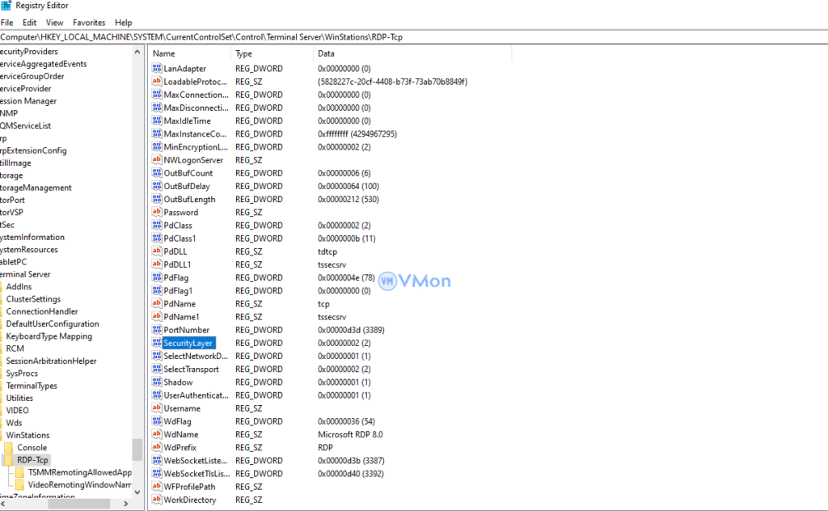
Task: Click the registry path address bar
Action: pyautogui.click(x=414, y=37)
